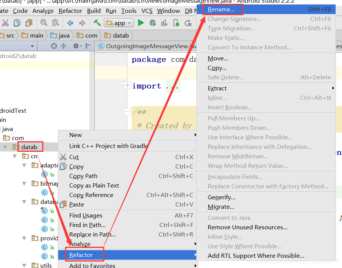This screenshot has height=268, width=342.
Task: Click the Run with Coverage icon
Action: pyautogui.click(x=164, y=23)
